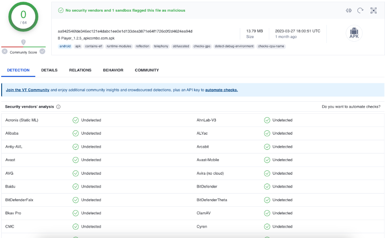Image resolution: width=385 pixels, height=238 pixels.
Task: Click the positive community vote check icon
Action: tap(43, 51)
